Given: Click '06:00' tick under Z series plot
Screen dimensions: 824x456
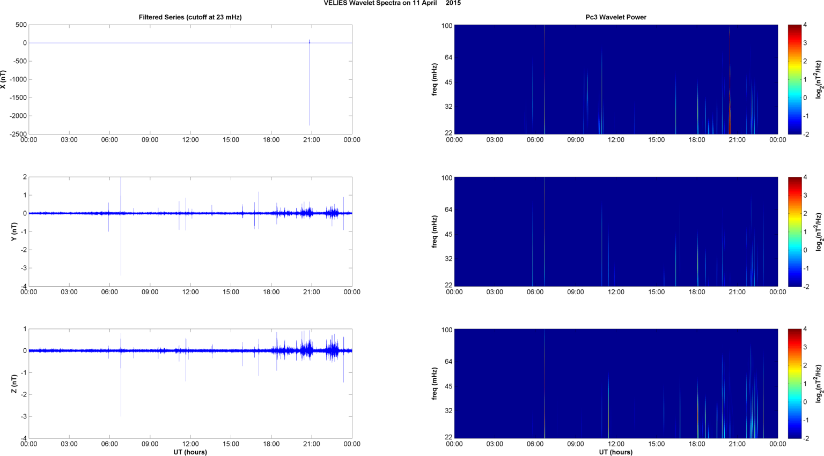Looking at the screenshot, I should point(109,444).
